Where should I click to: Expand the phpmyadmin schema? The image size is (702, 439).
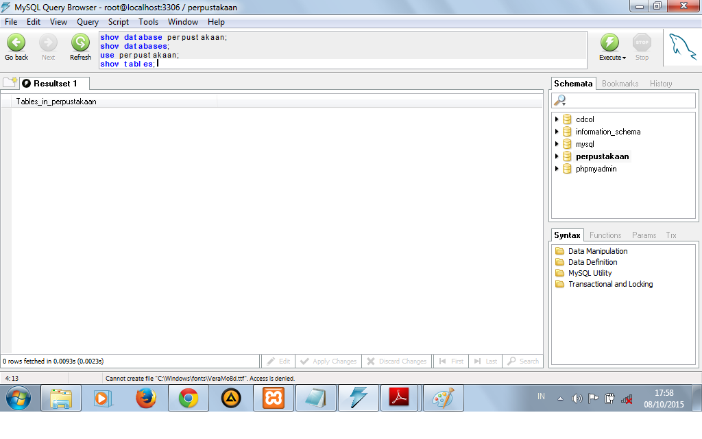pos(557,169)
